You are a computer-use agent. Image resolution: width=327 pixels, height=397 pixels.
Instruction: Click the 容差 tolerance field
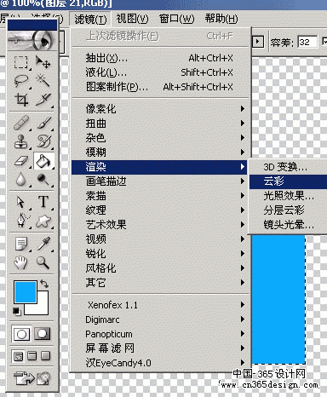pos(307,43)
